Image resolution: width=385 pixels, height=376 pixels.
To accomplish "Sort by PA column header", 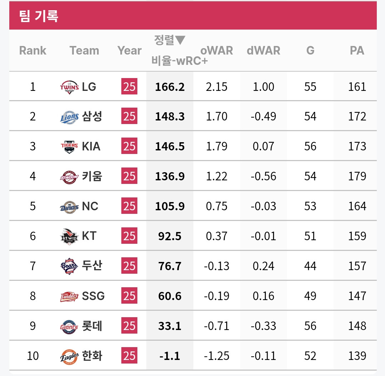I will (357, 51).
